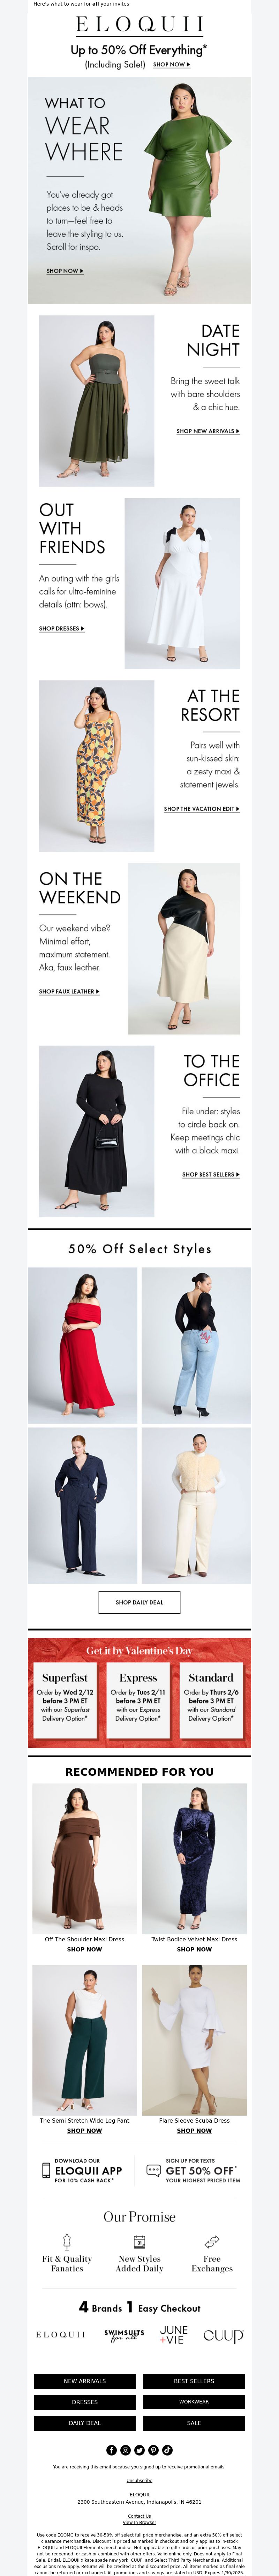Click the Free Exchanges arrows icon

tap(212, 2241)
